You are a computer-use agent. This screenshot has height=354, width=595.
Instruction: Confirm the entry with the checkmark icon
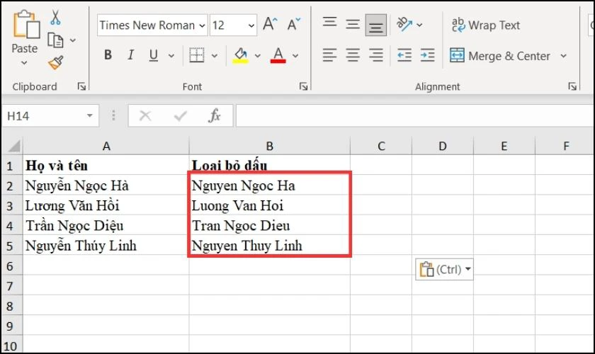point(180,115)
